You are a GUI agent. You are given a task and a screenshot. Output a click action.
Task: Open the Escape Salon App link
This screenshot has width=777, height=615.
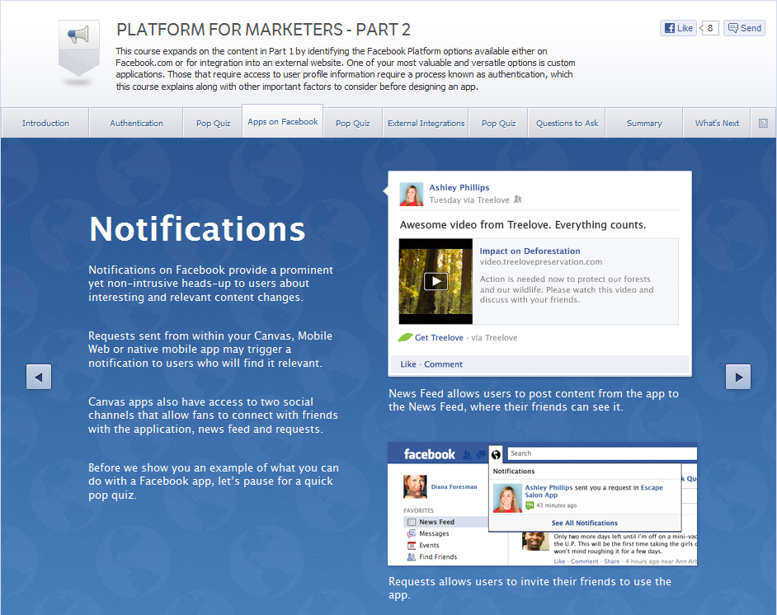click(x=594, y=491)
